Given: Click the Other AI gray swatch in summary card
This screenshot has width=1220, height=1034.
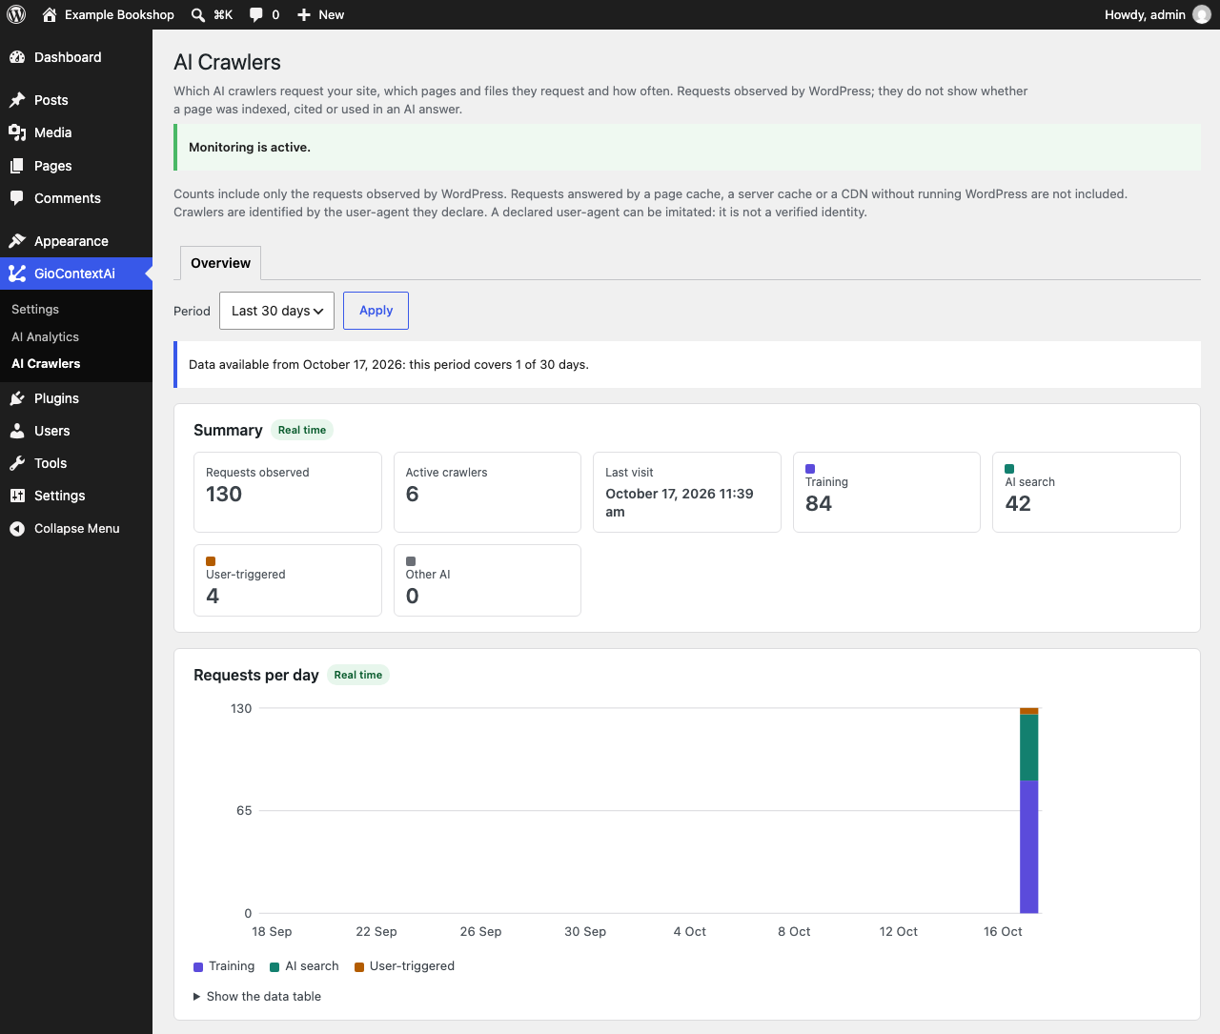Looking at the screenshot, I should pos(411,561).
